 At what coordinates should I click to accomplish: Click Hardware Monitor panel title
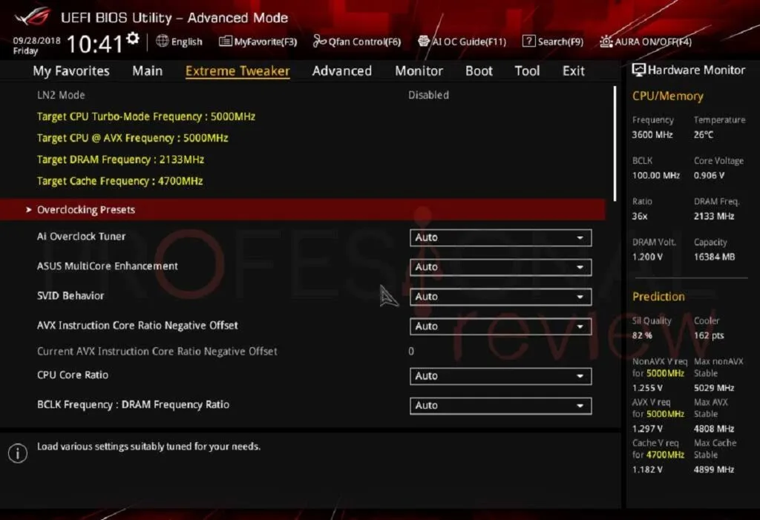coord(696,70)
